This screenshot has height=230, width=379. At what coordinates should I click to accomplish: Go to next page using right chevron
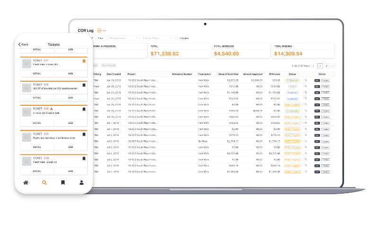tap(333, 66)
